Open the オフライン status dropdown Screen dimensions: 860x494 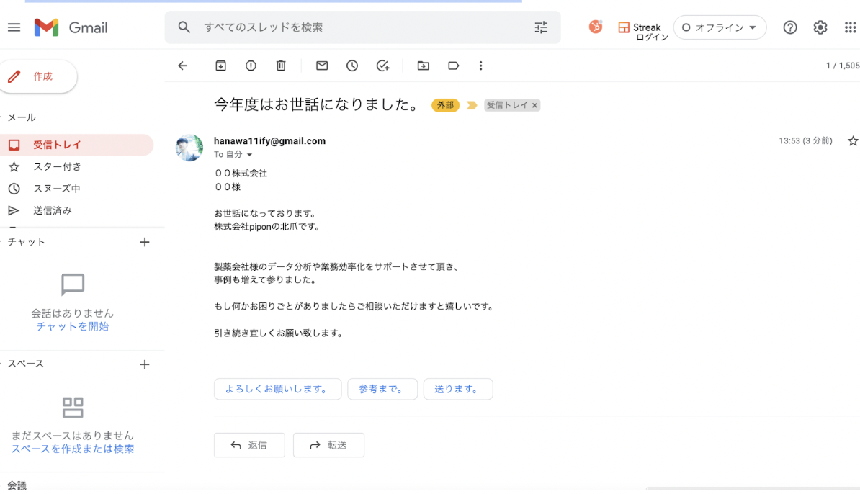point(720,27)
